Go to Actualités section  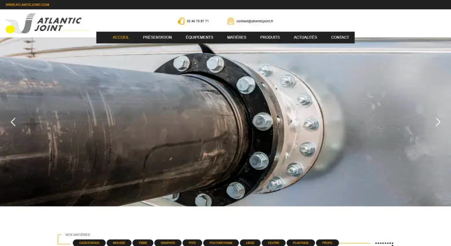coord(305,37)
